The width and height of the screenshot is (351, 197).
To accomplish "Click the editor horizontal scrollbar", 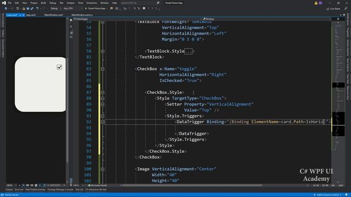I will (x=193, y=186).
